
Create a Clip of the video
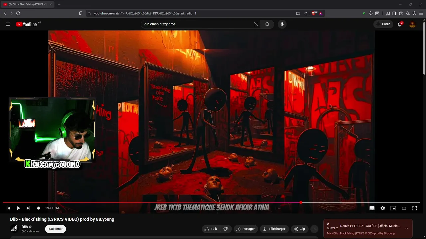pos(299,229)
